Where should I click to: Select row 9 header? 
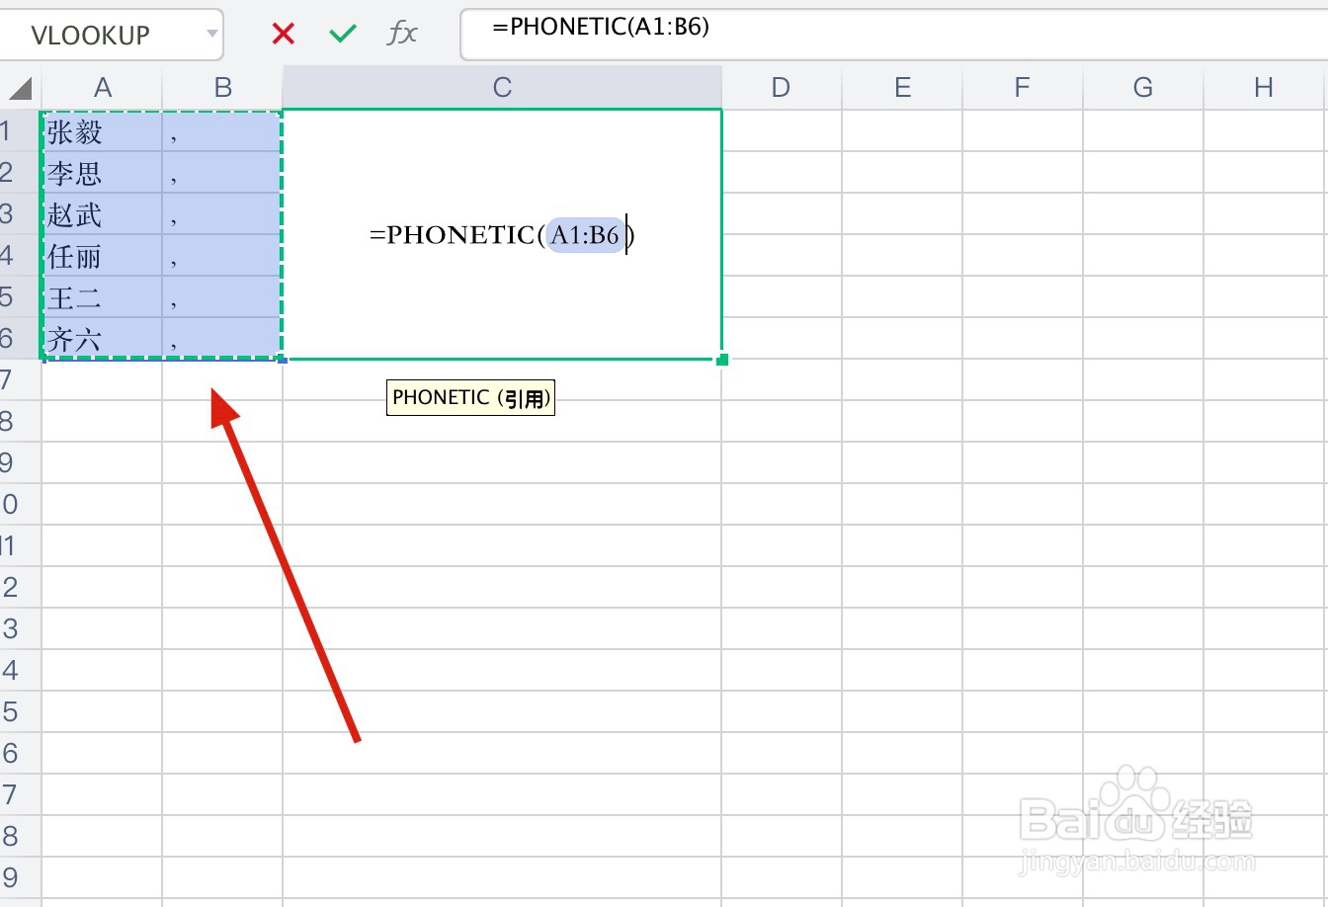pos(20,462)
